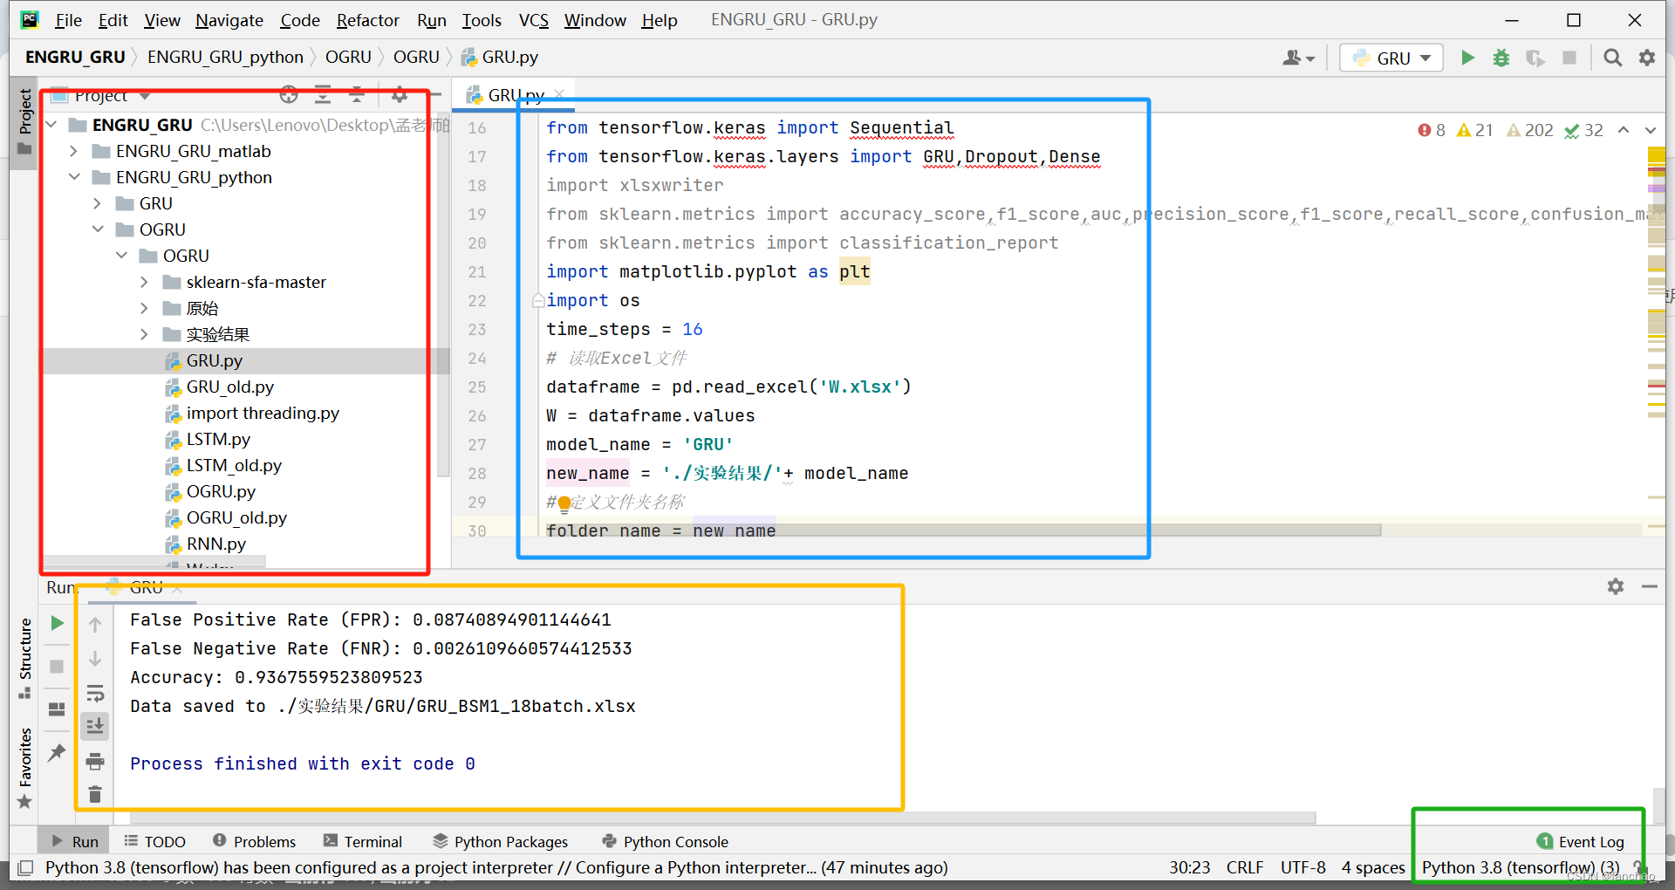The height and width of the screenshot is (890, 1675).
Task: Change the CRLF line separator
Action: [x=1245, y=867]
